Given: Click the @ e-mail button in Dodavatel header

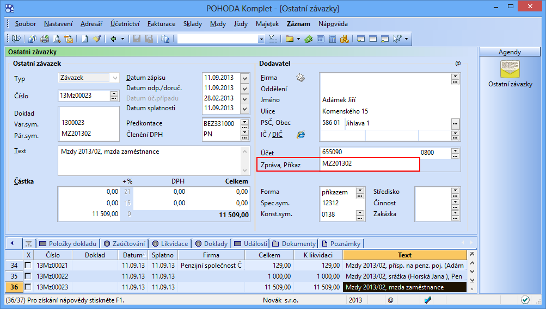Looking at the screenshot, I should (x=458, y=64).
